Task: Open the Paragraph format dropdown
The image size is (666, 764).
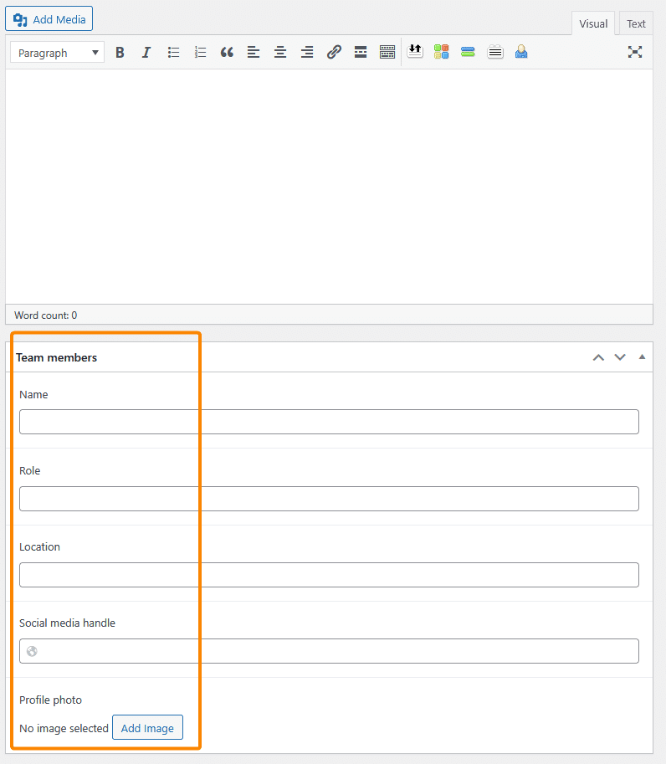Action: [58, 53]
